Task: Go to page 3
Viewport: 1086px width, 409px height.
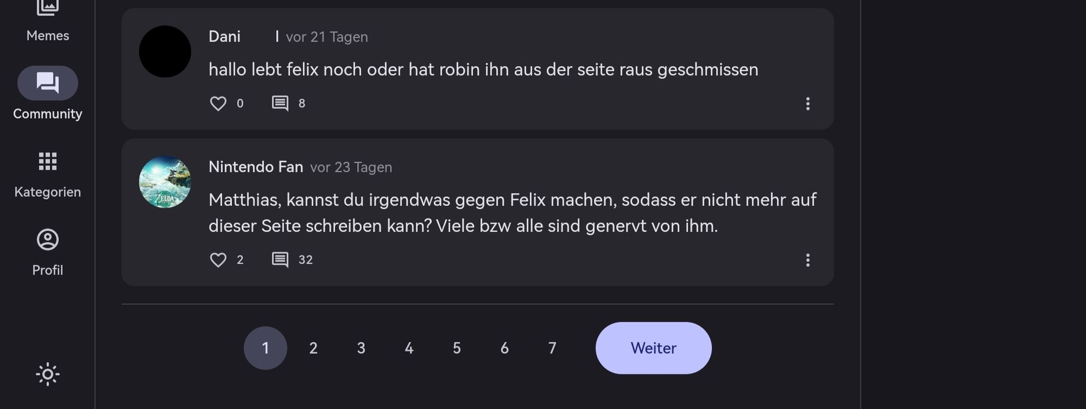Action: pyautogui.click(x=361, y=348)
